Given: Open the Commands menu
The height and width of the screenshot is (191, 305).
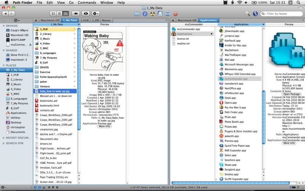Looking at the screenshot, I should click(x=87, y=3).
